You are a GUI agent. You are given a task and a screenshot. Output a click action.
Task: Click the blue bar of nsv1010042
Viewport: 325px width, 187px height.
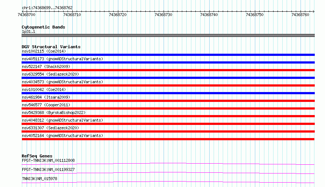pyautogui.click(x=168, y=93)
